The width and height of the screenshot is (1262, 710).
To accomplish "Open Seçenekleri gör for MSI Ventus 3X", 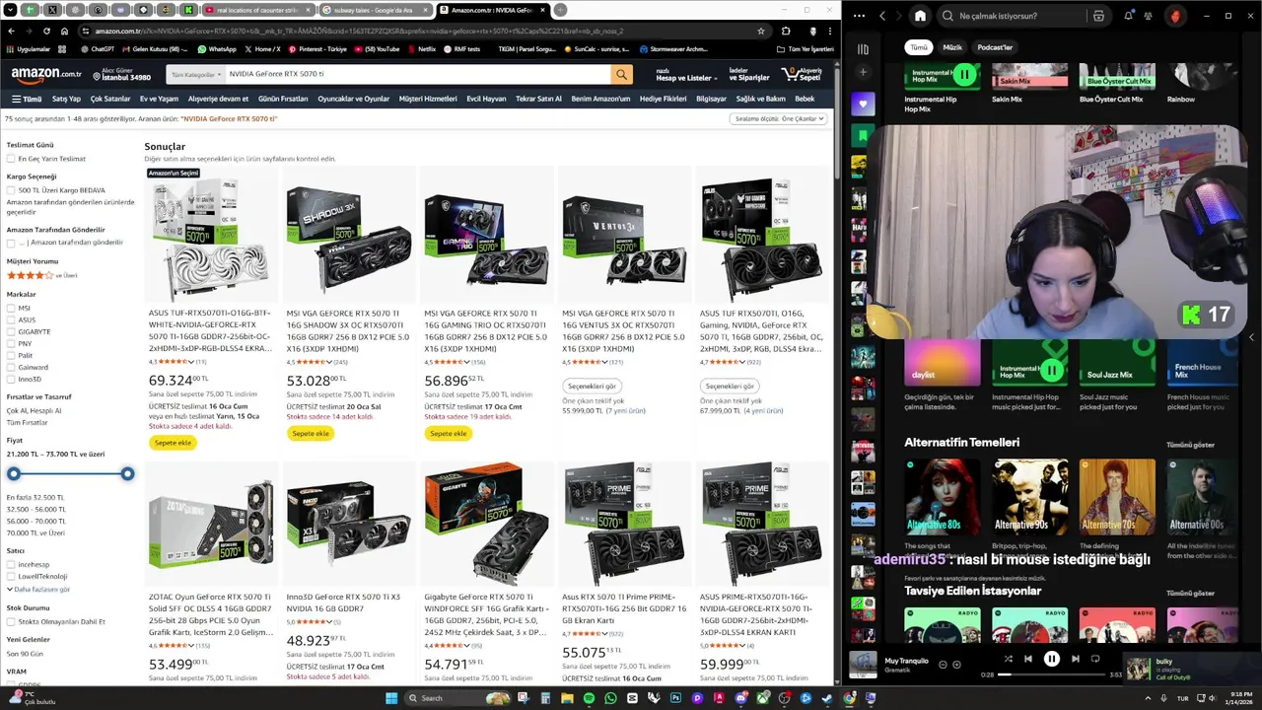I will [592, 386].
